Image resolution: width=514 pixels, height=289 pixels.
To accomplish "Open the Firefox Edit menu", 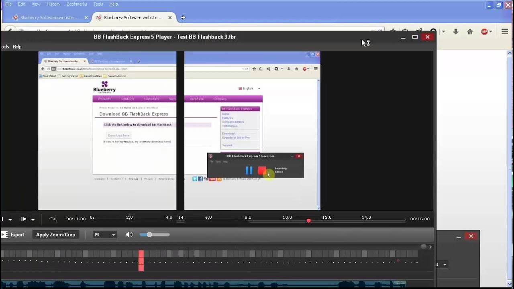I will click(x=22, y=4).
